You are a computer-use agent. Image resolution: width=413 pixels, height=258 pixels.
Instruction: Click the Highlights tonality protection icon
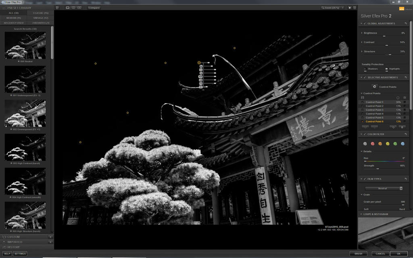(x=387, y=69)
